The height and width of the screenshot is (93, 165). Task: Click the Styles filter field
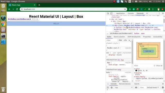tap(112, 40)
